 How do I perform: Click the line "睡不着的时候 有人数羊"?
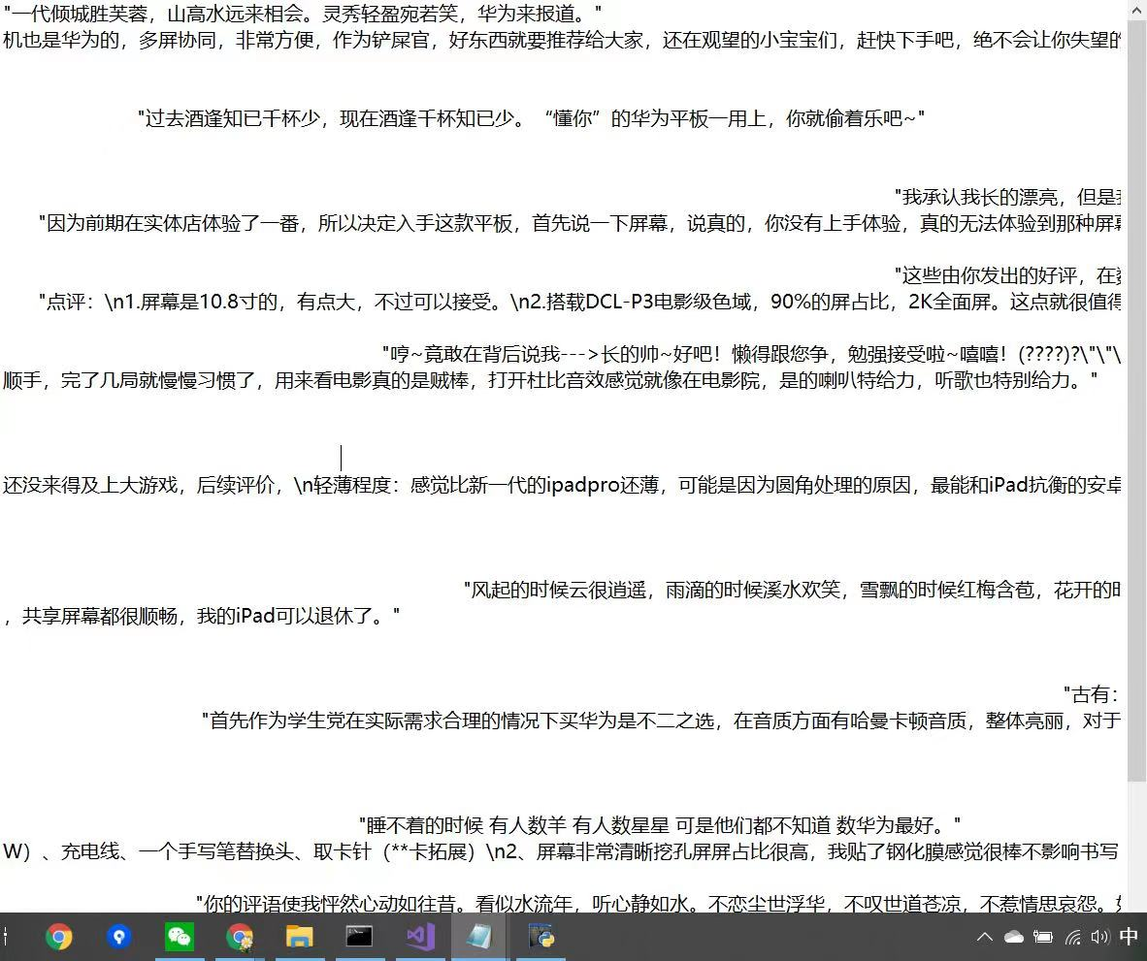click(x=660, y=825)
